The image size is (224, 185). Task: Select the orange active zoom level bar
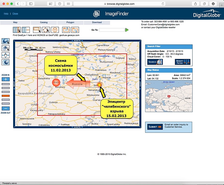[x=6, y=96]
